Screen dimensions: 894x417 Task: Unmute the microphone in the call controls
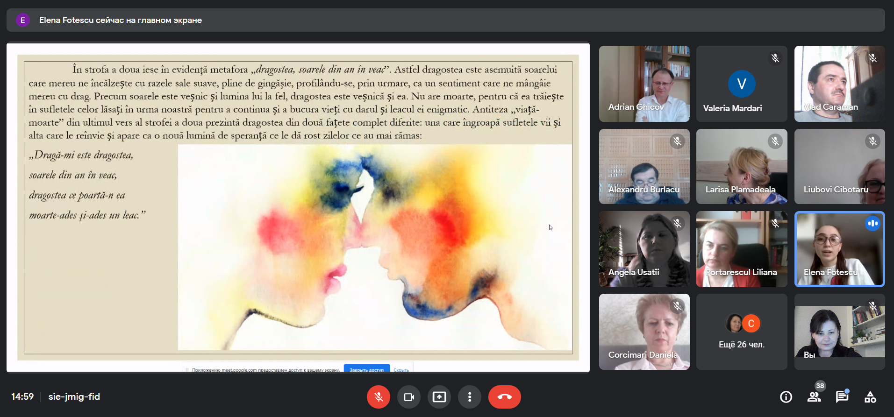click(x=379, y=397)
